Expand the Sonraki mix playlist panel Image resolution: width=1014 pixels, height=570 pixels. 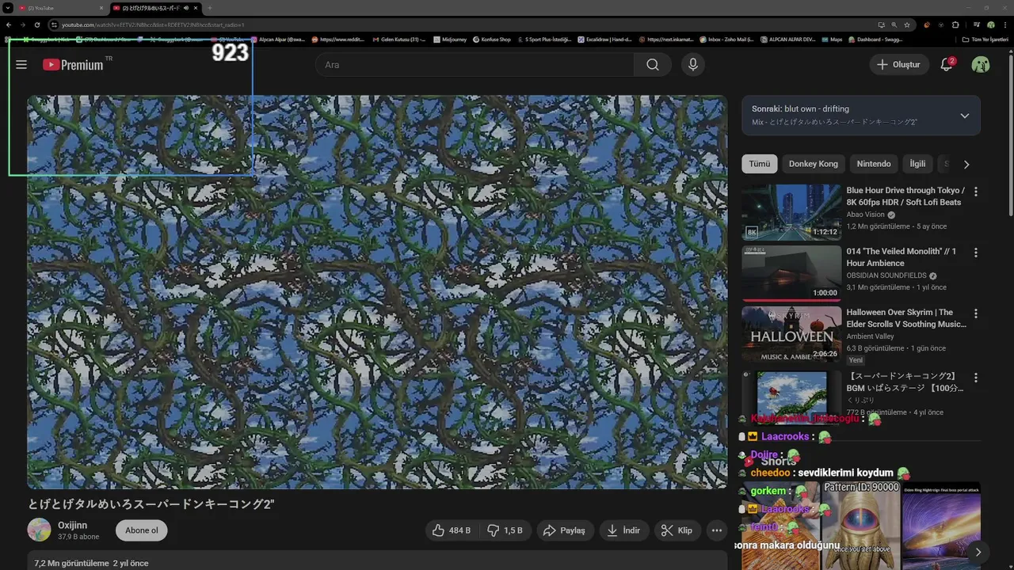(964, 116)
